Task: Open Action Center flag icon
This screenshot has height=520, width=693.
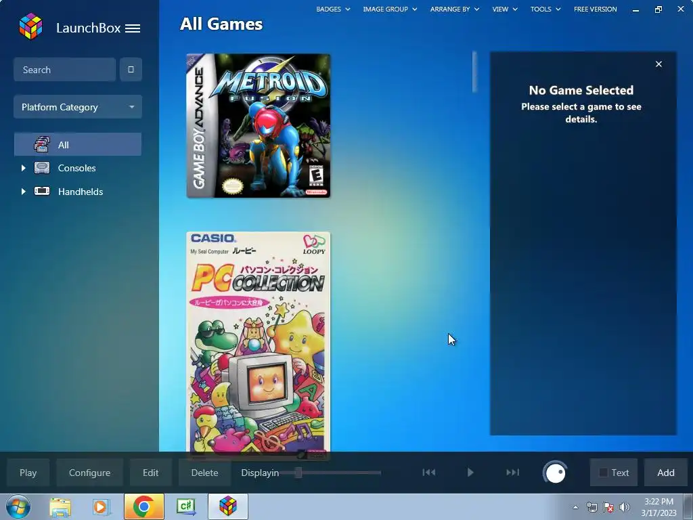Action: (608, 508)
